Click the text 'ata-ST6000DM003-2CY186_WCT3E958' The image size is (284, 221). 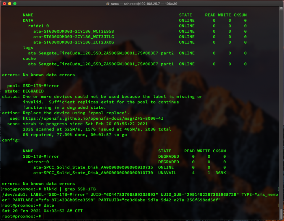tap(74, 32)
